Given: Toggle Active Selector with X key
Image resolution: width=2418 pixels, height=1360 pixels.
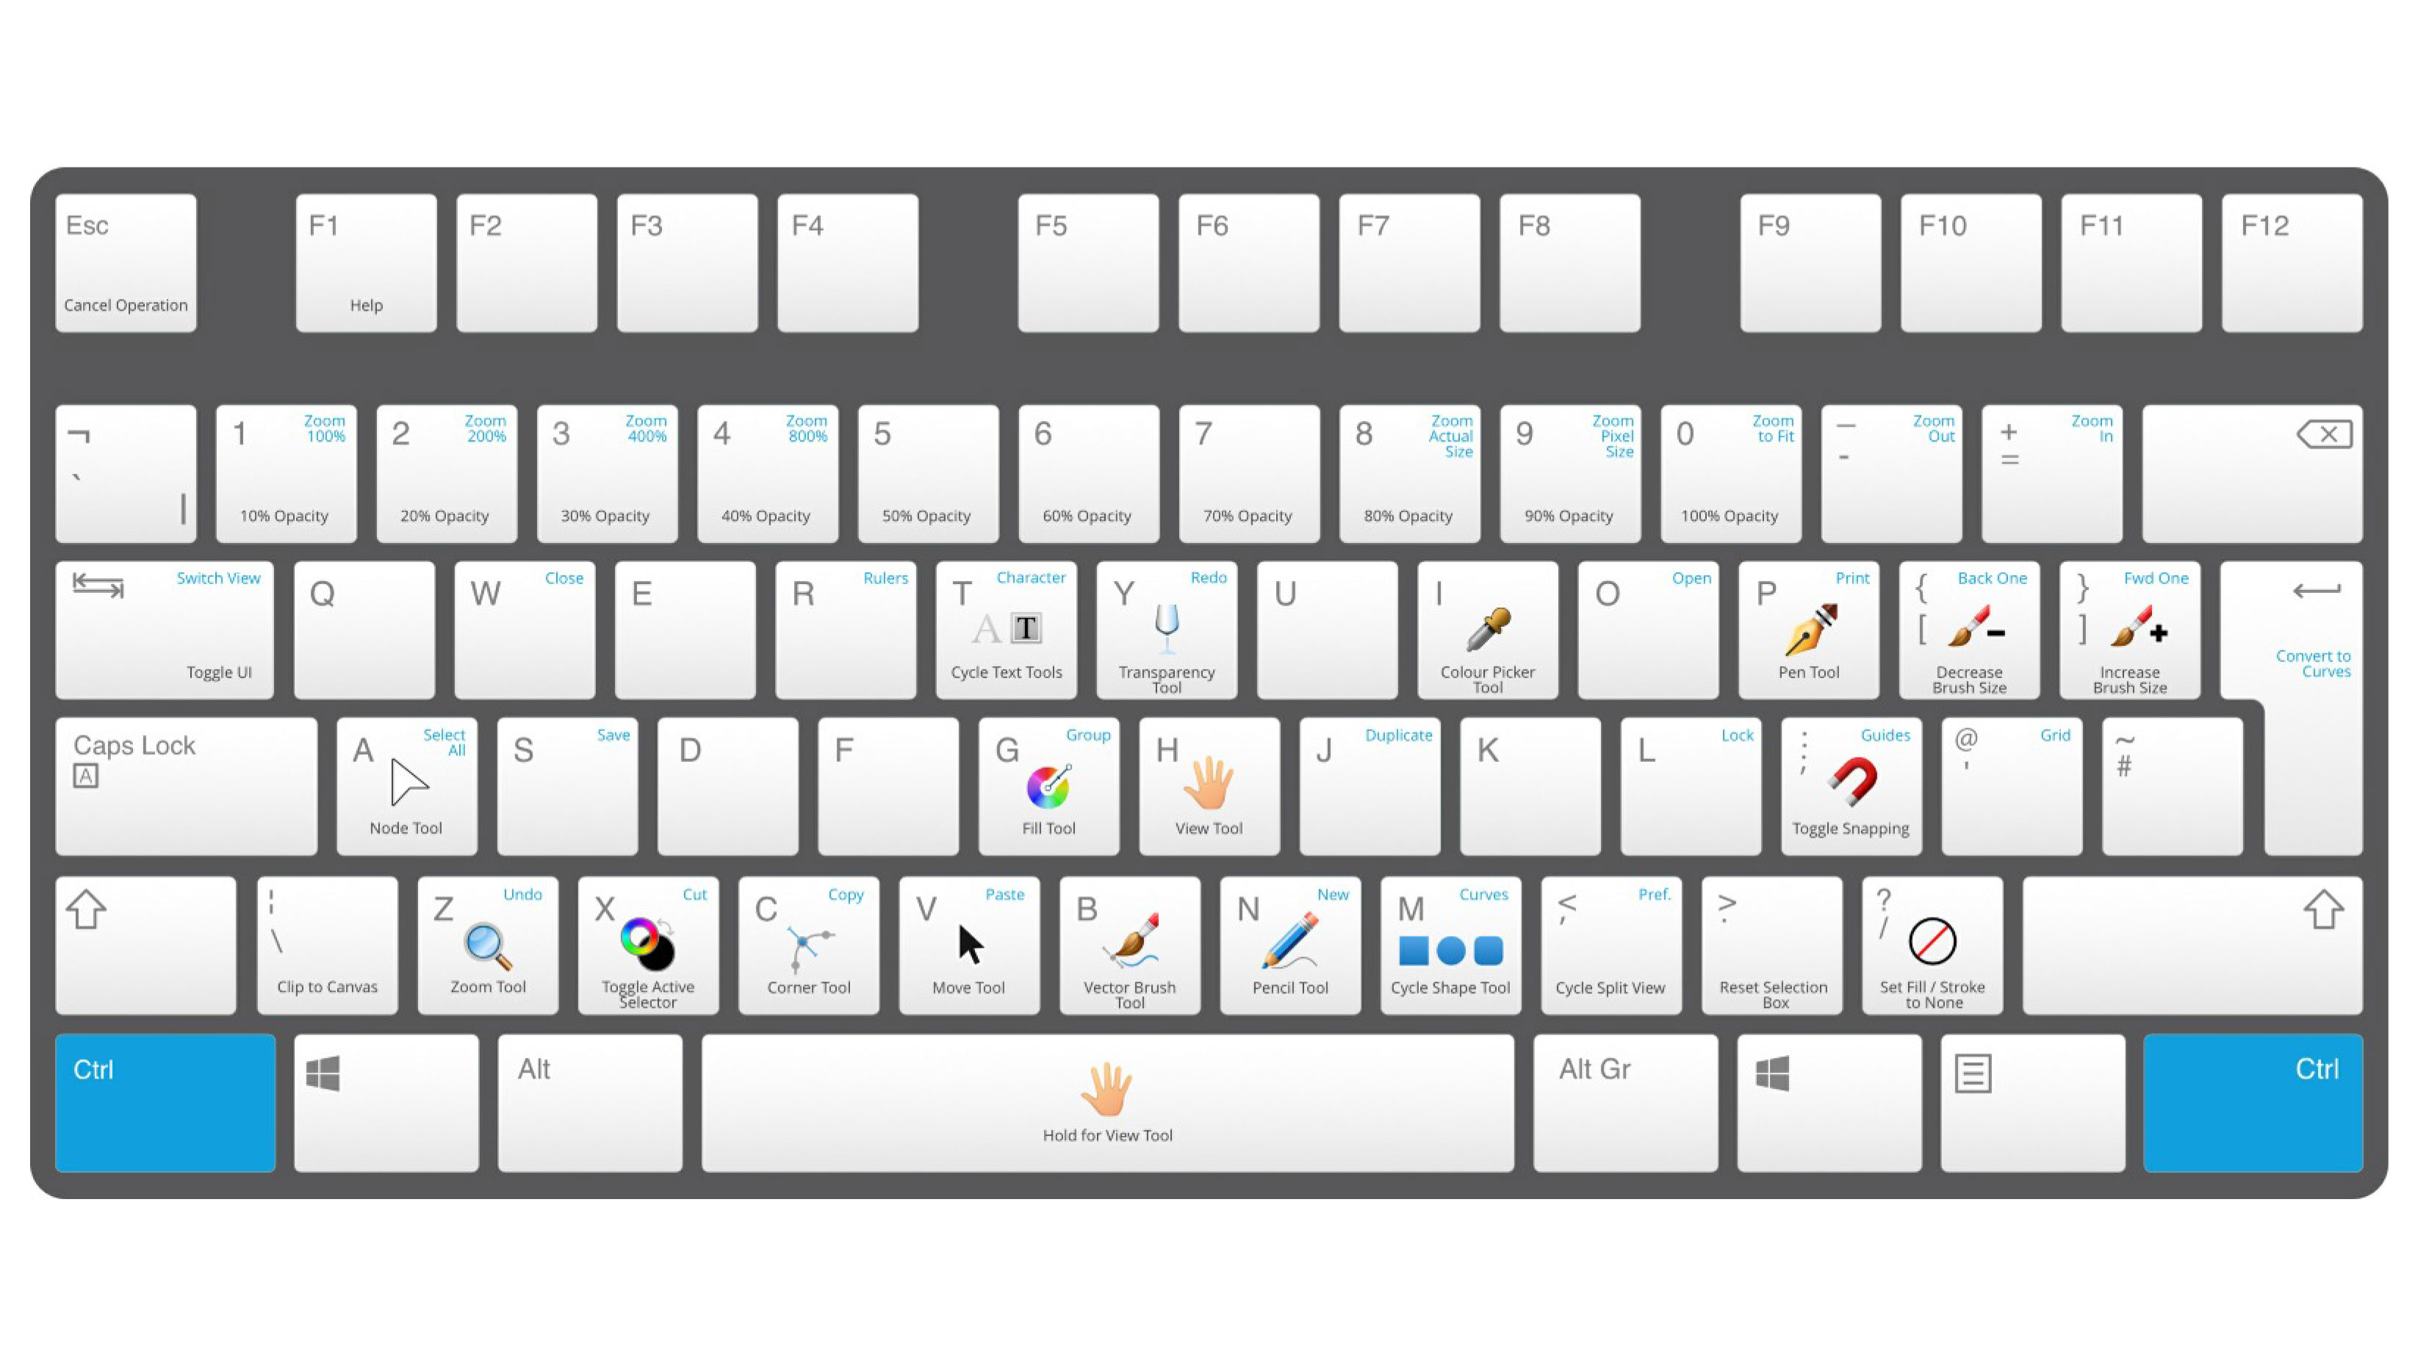Looking at the screenshot, I should click(650, 946).
